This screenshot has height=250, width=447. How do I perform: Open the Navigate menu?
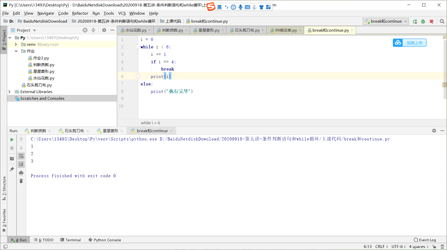(46, 13)
